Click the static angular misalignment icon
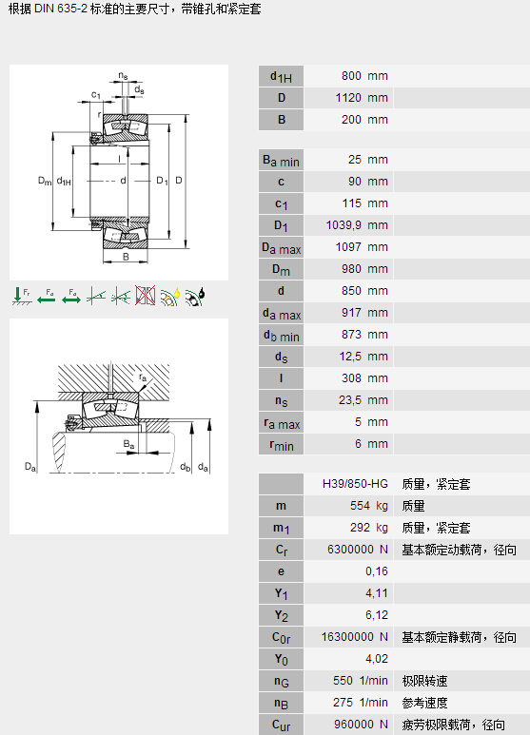This screenshot has width=530, height=735. tap(96, 297)
